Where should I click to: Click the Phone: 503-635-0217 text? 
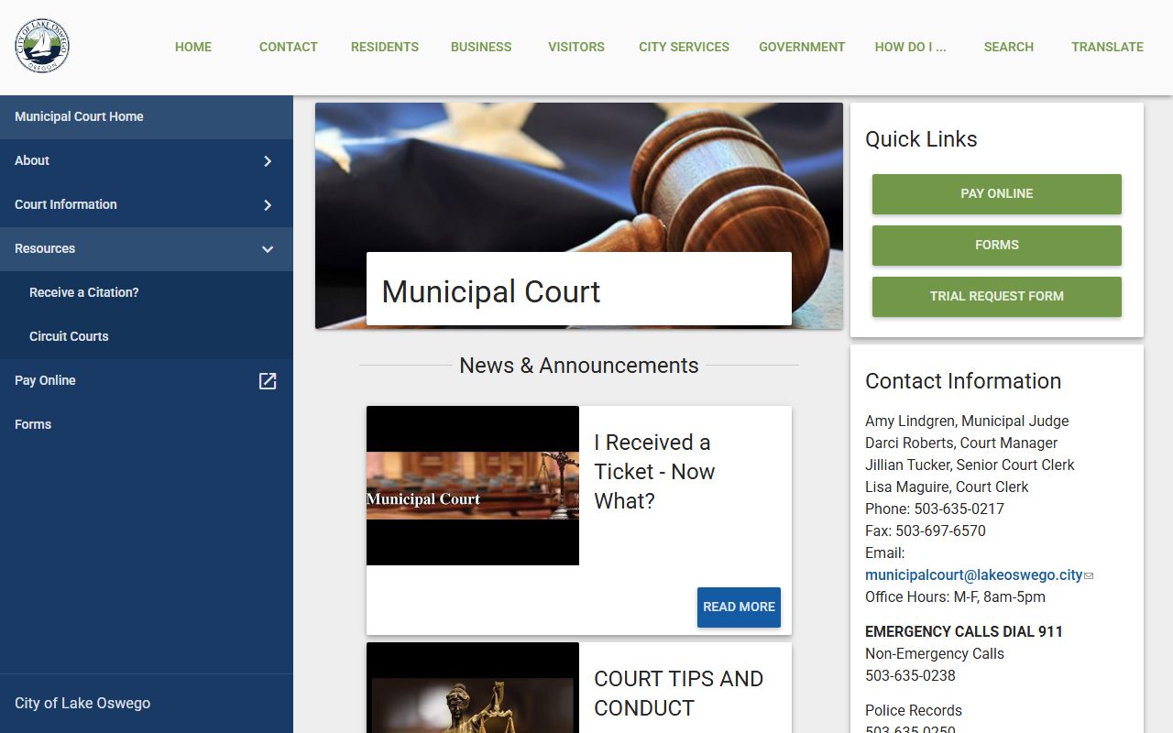(x=935, y=509)
